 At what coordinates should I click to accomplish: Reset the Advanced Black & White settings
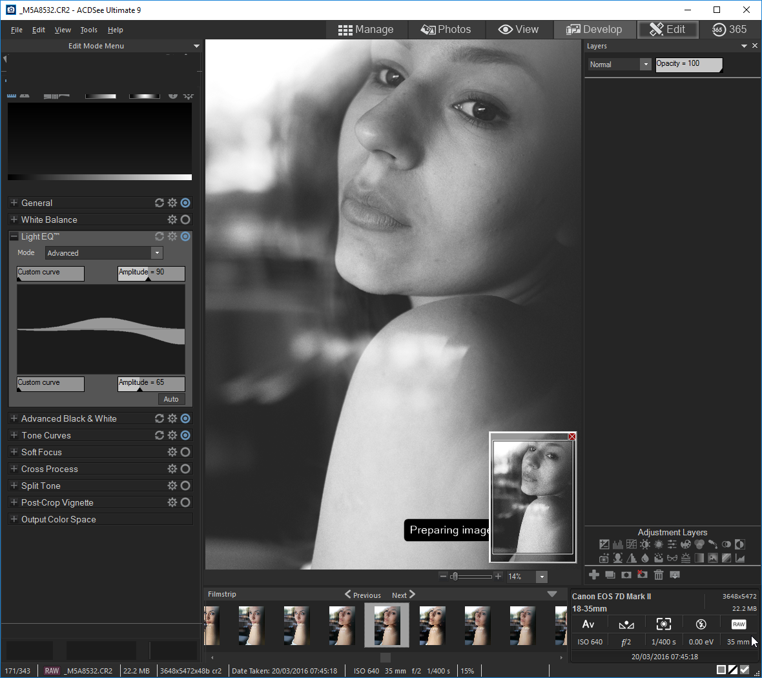coord(159,418)
